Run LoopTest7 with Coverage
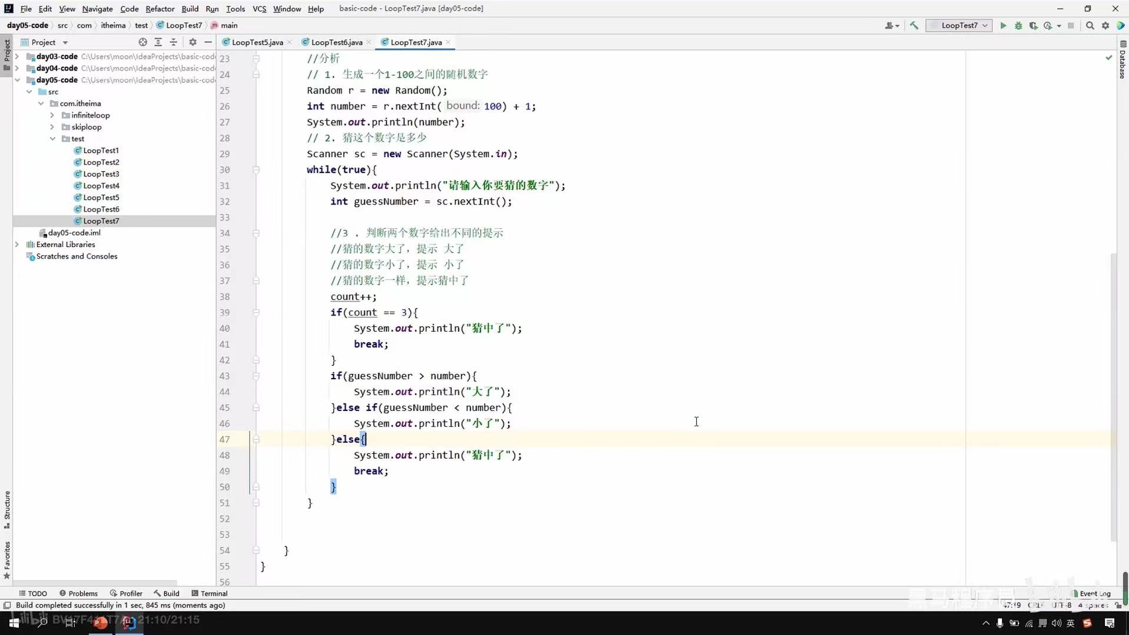The image size is (1129, 635). (x=1034, y=25)
